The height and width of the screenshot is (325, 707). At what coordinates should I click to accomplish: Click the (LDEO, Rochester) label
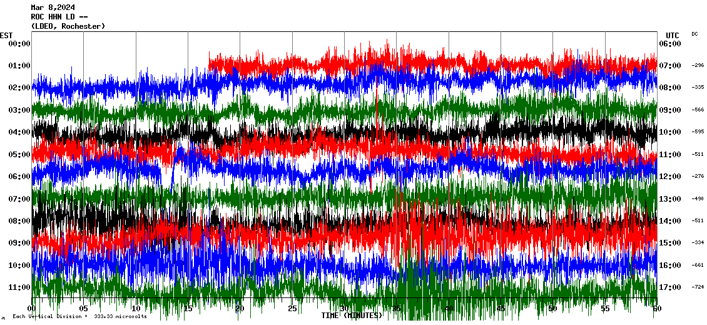coord(68,26)
